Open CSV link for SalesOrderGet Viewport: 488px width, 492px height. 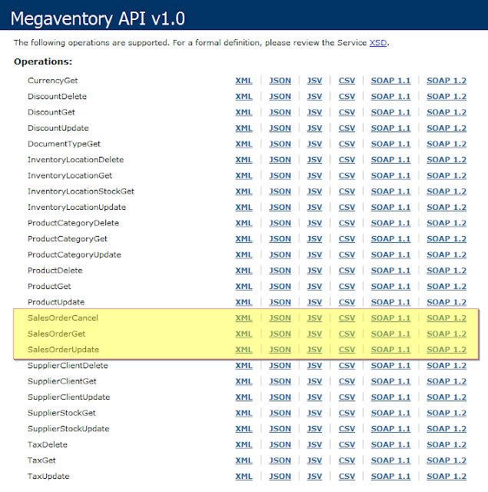coord(347,334)
